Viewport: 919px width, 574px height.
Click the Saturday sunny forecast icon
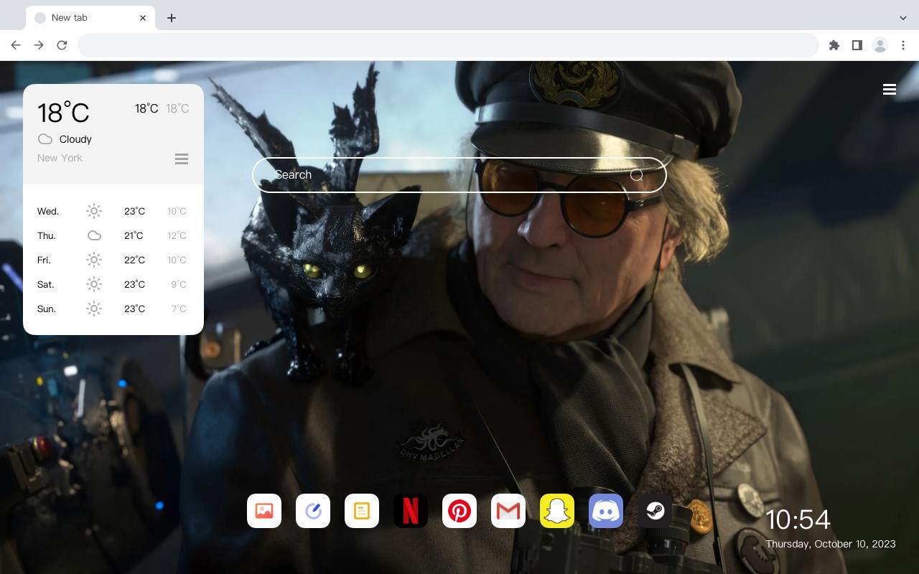pyautogui.click(x=94, y=284)
